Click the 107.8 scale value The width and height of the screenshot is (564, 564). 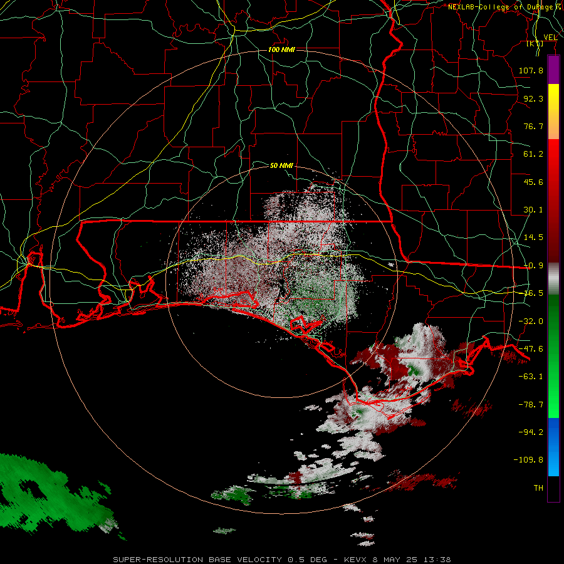[x=531, y=70]
